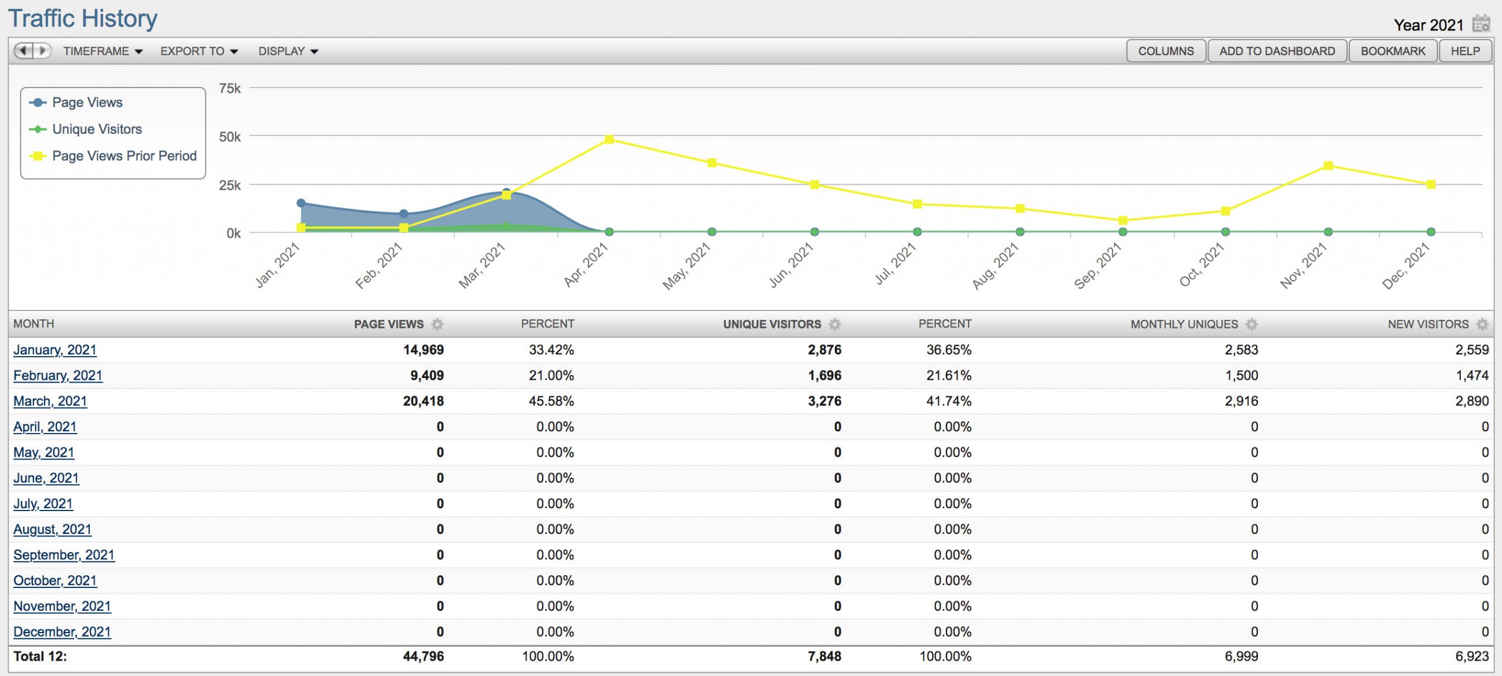
Task: Open the TIMEFRAME dropdown menu
Action: [x=103, y=51]
